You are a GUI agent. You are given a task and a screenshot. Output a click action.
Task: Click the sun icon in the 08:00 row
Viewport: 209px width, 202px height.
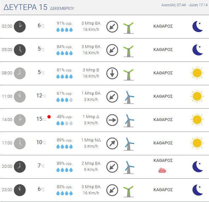(x=197, y=73)
